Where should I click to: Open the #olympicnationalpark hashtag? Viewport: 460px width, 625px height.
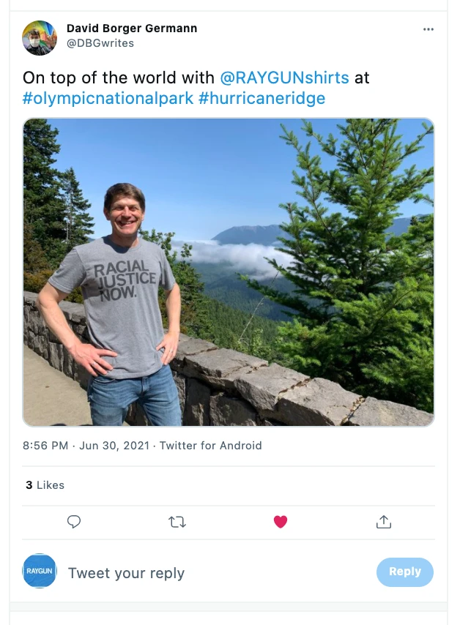(108, 98)
